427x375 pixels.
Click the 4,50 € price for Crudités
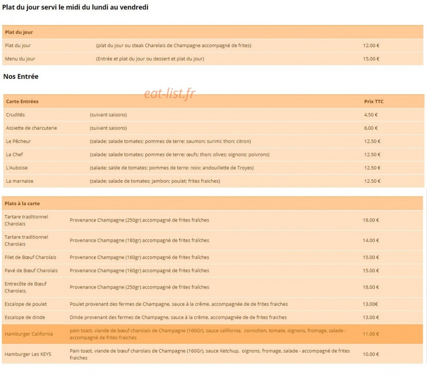(x=370, y=115)
